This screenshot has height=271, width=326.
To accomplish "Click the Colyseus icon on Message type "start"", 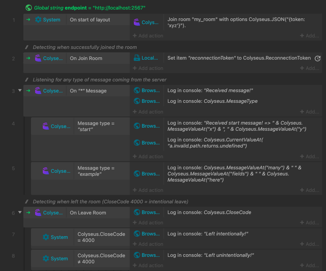I will 46,126.
